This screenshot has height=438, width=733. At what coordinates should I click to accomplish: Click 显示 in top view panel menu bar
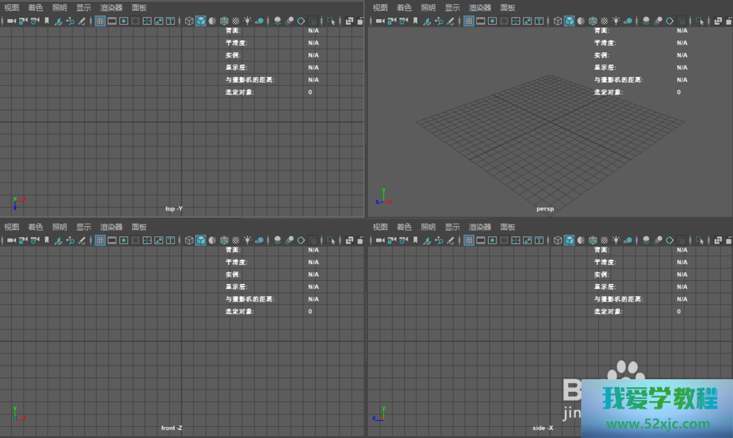pos(84,7)
